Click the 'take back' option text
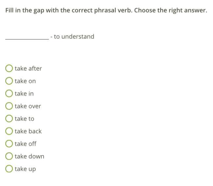Viewport: 213px width, 186px height. click(28, 131)
